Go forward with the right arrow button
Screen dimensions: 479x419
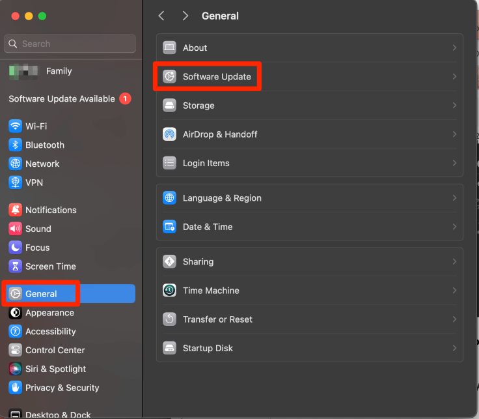tap(185, 16)
